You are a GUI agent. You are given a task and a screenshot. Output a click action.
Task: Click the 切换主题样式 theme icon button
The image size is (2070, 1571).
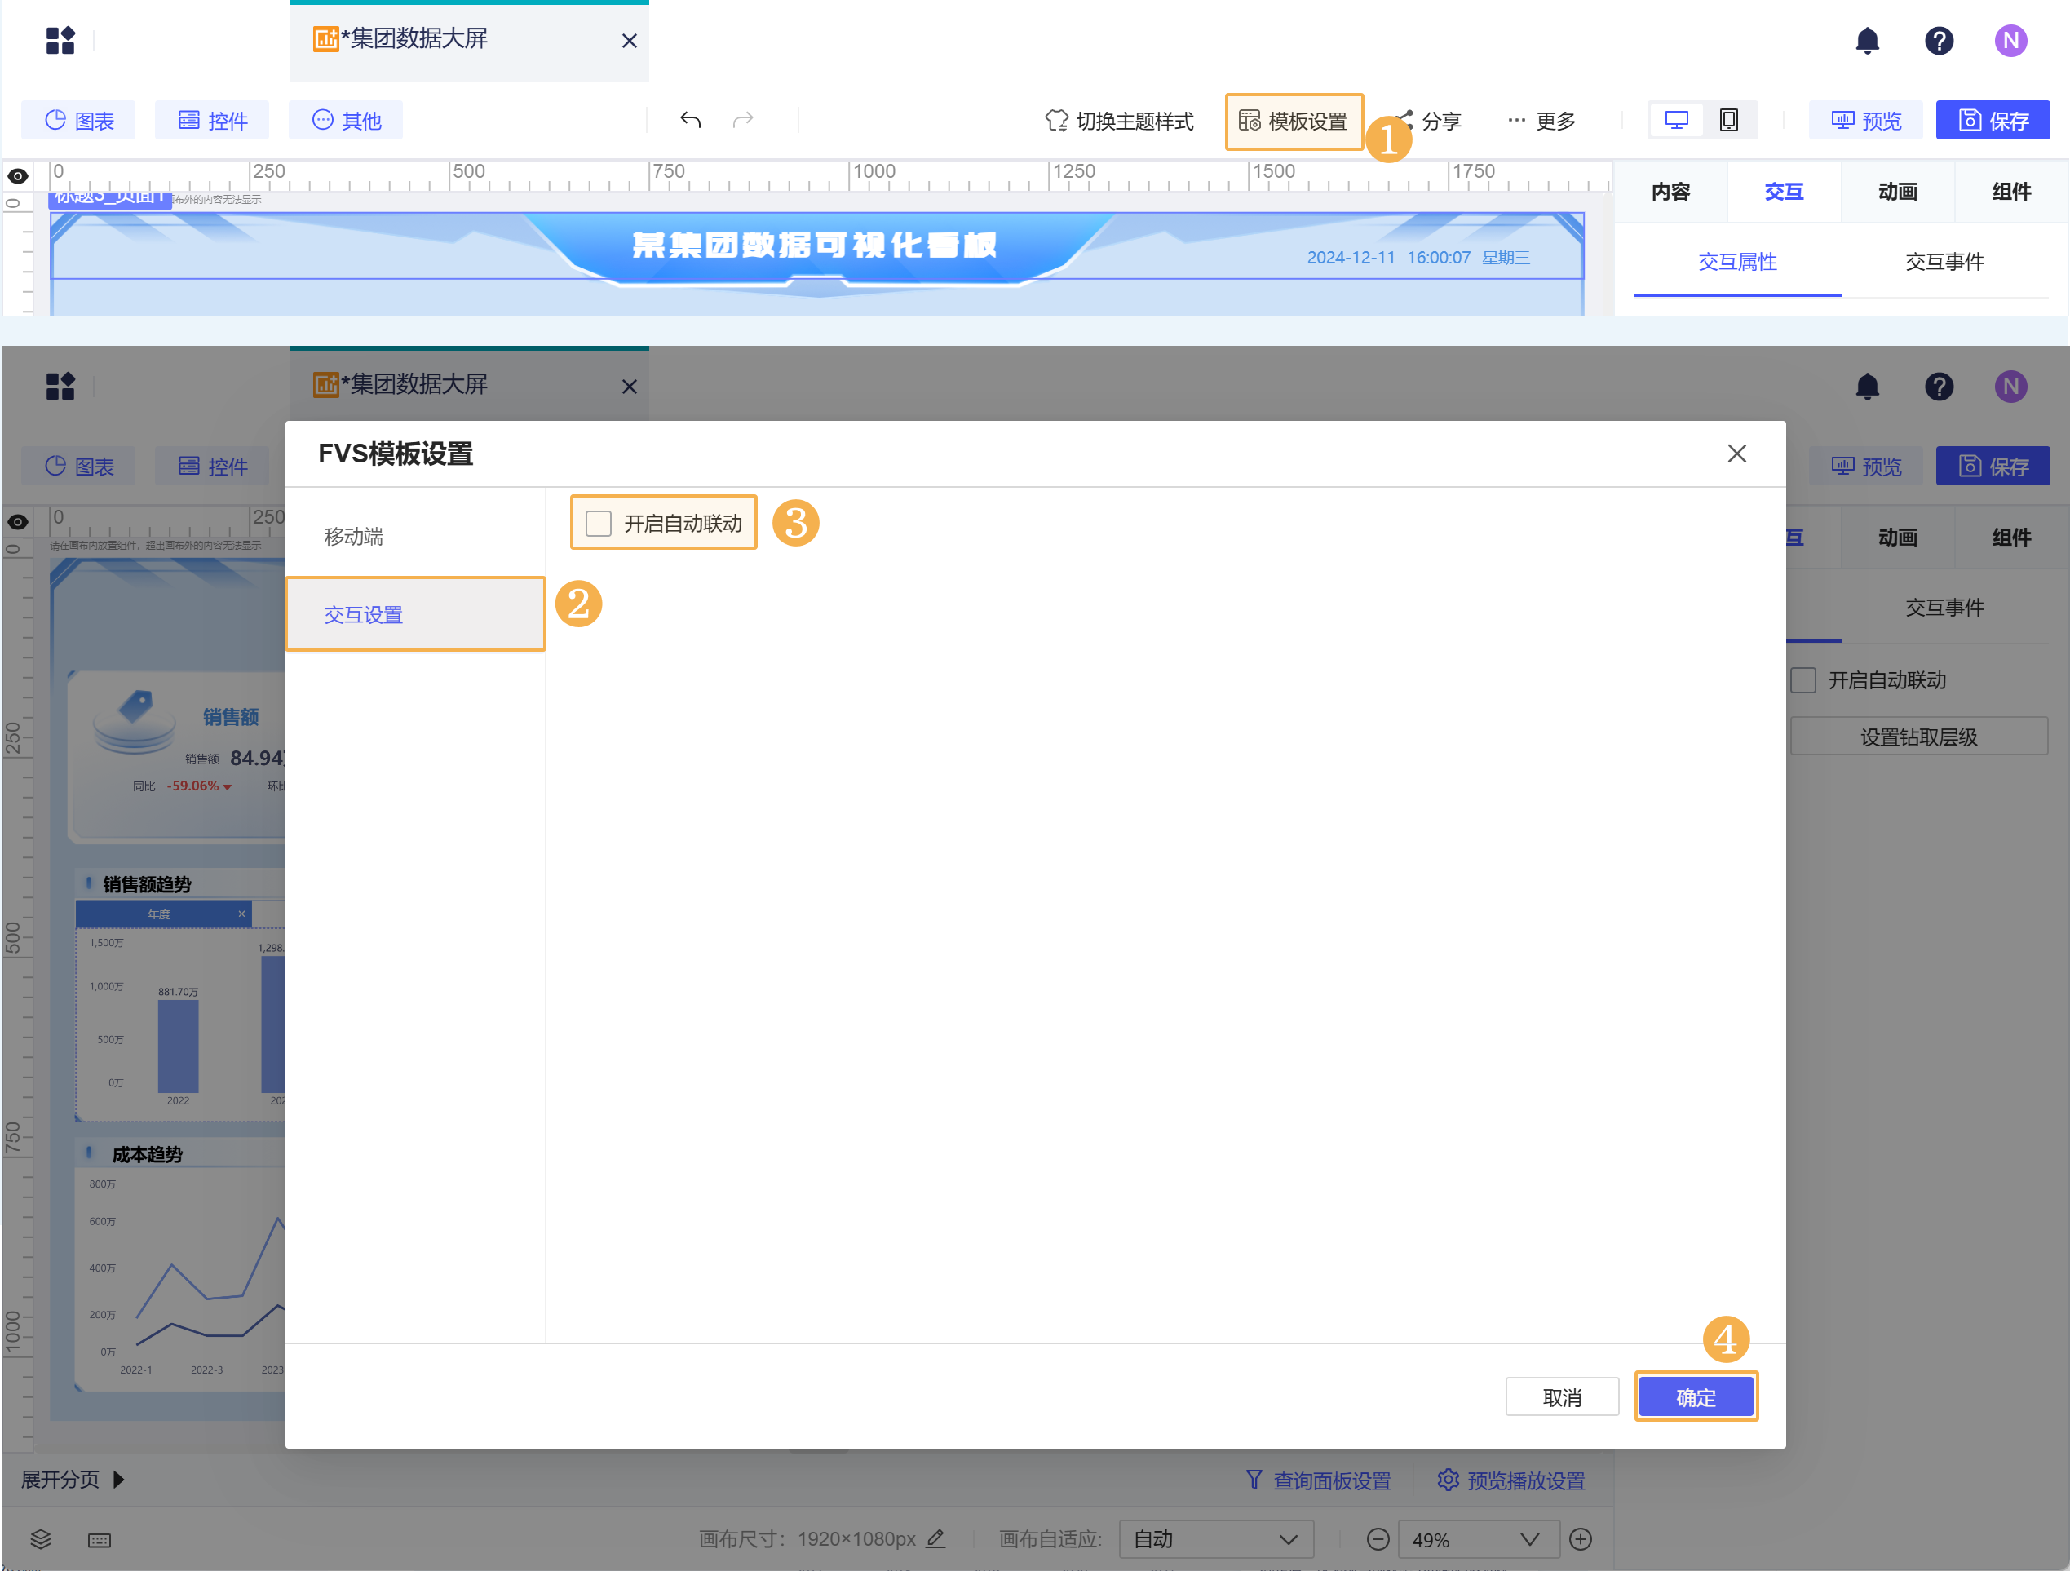(x=1118, y=121)
